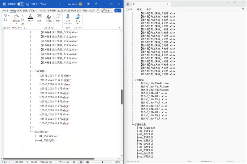
Task: Click the Save icon in Word title bar
Action: tap(28, 4)
